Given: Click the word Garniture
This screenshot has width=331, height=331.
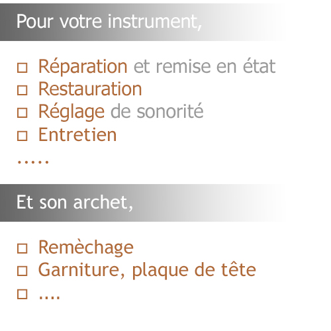Looking at the screenshot, I should click(81, 269).
